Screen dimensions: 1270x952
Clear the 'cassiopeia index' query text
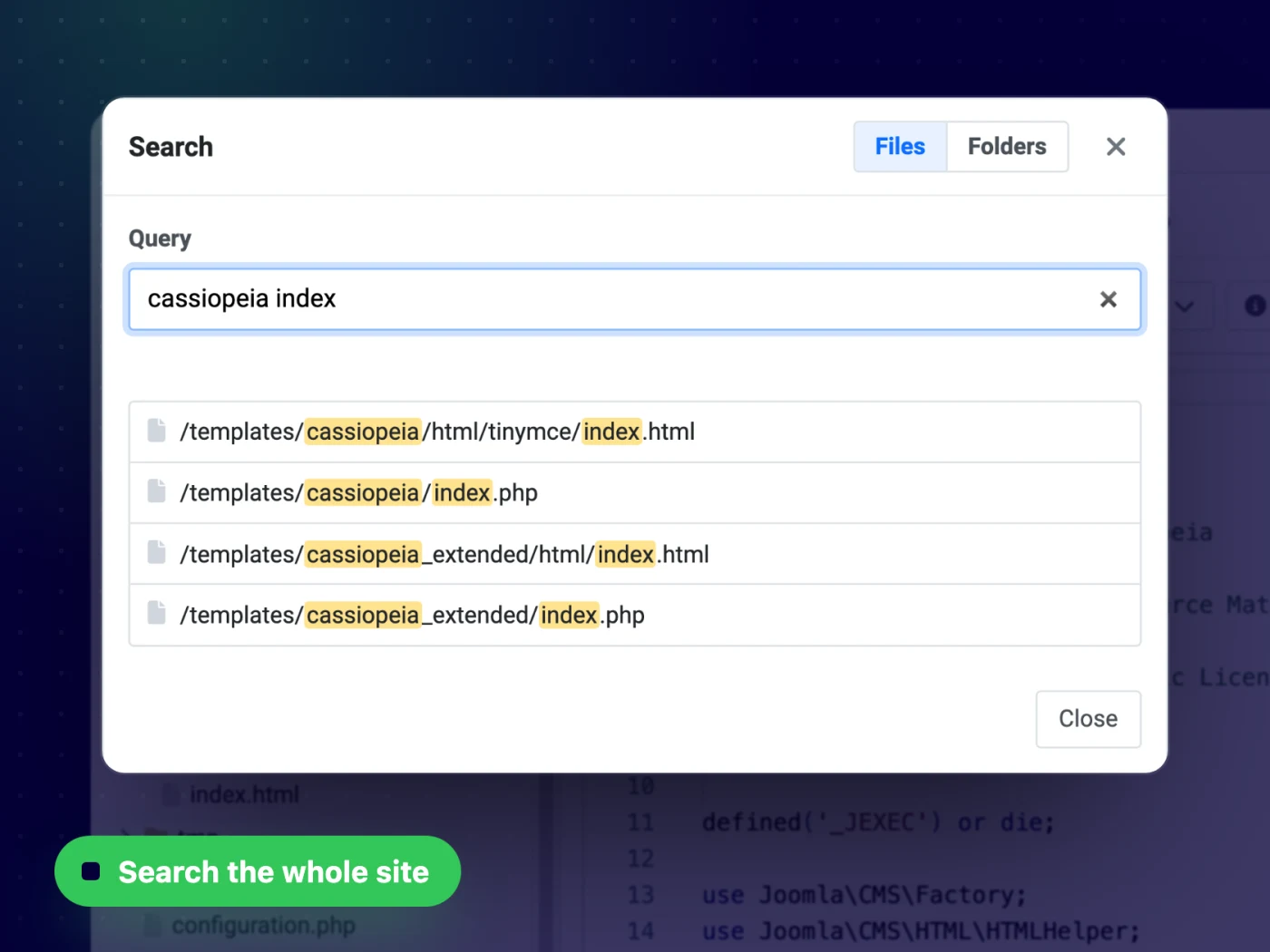(x=1108, y=299)
